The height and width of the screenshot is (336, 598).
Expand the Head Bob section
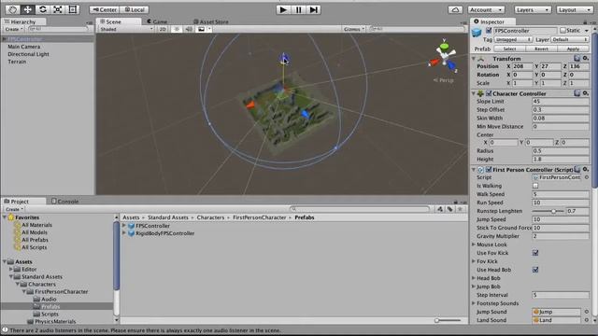click(x=474, y=278)
